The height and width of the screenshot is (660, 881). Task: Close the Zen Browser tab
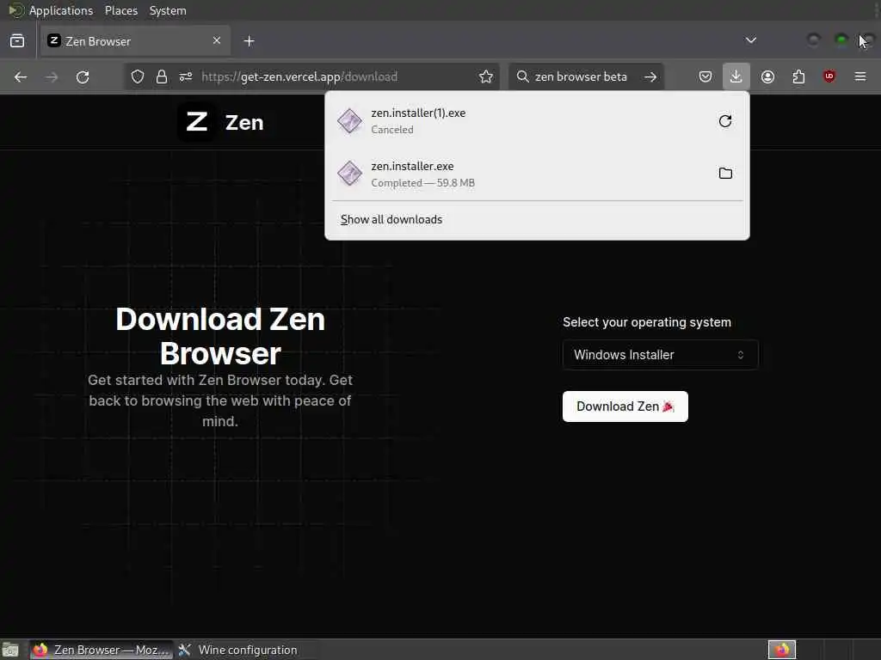click(217, 40)
